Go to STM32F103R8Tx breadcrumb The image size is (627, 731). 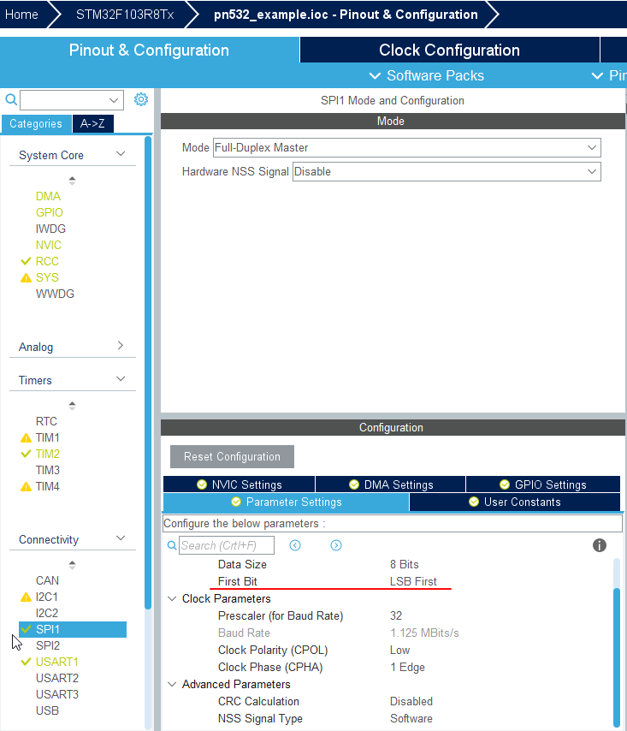(x=125, y=15)
